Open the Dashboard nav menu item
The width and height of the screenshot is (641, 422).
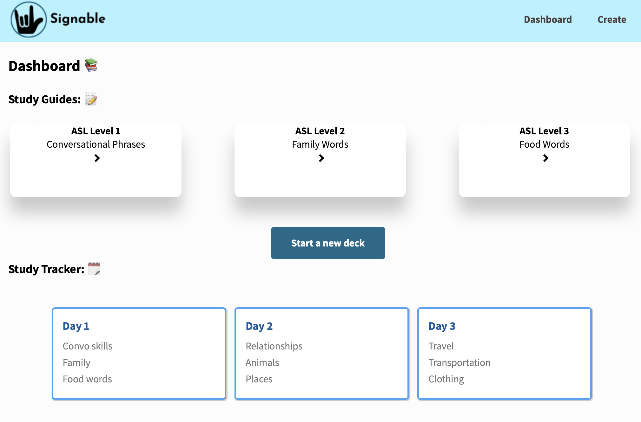click(548, 20)
